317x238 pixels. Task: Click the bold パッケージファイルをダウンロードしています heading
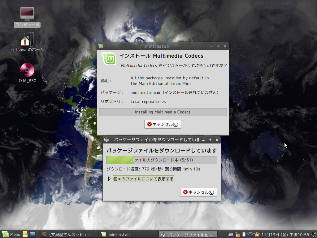tap(162, 150)
